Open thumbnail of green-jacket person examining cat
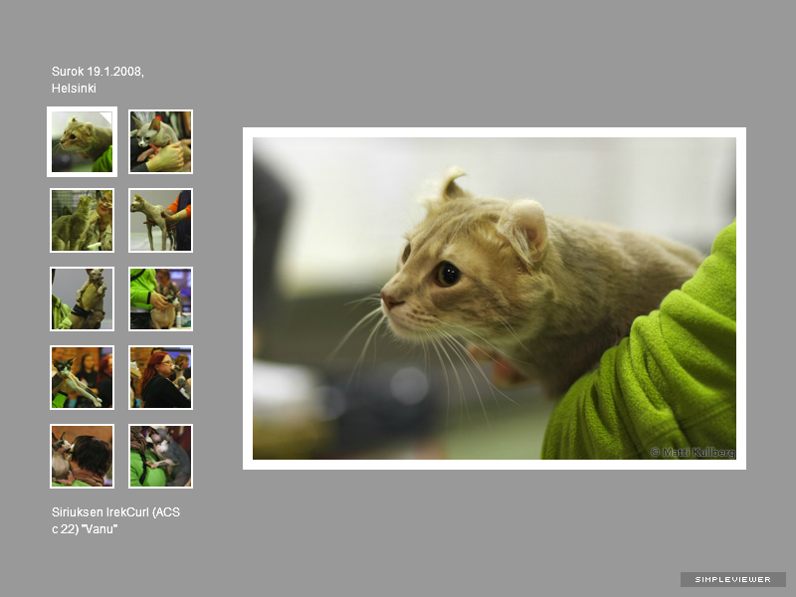Viewport: 796px width, 597px height. (x=160, y=299)
